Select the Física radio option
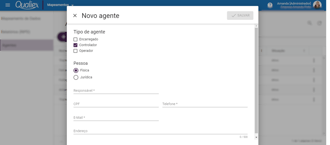Image resolution: width=330 pixels, height=145 pixels. pos(76,70)
